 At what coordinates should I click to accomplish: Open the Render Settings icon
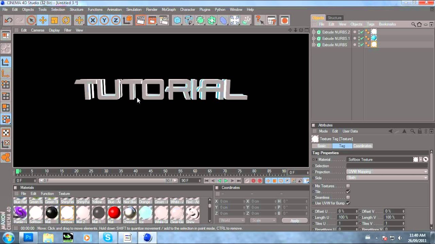click(164, 20)
